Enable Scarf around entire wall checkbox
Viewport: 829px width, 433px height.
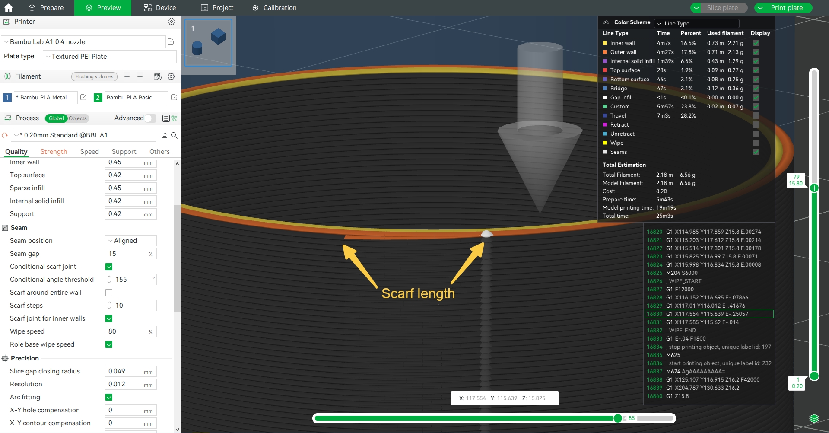tap(109, 293)
